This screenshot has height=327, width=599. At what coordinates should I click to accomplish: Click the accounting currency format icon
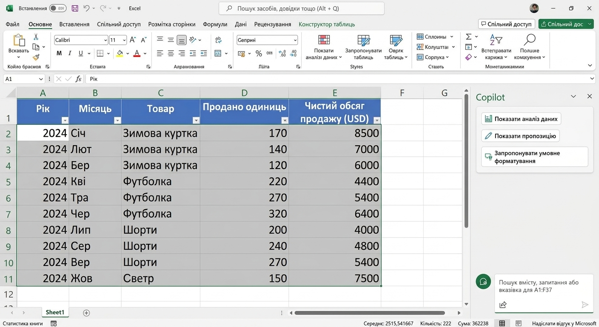point(241,54)
